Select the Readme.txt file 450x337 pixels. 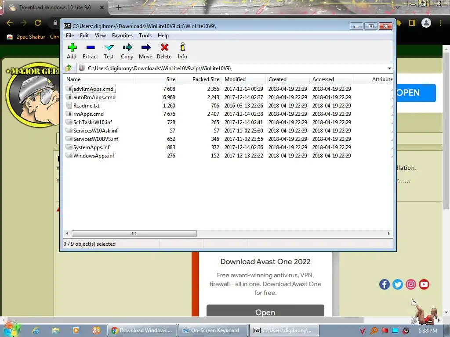click(x=86, y=105)
